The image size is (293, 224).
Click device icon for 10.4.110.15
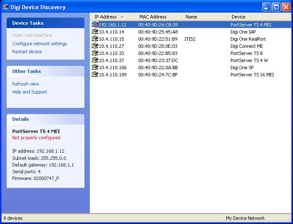tap(95, 39)
